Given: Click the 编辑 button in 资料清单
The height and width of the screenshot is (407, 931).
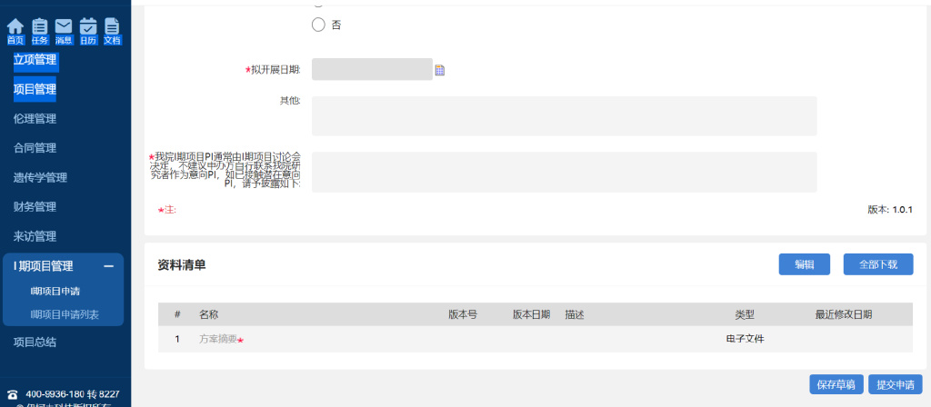Looking at the screenshot, I should [x=804, y=264].
